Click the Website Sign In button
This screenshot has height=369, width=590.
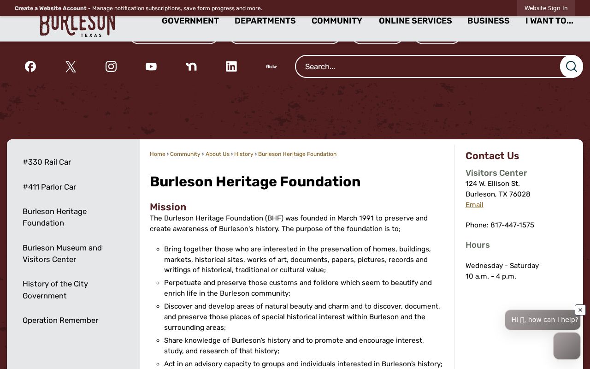point(546,8)
